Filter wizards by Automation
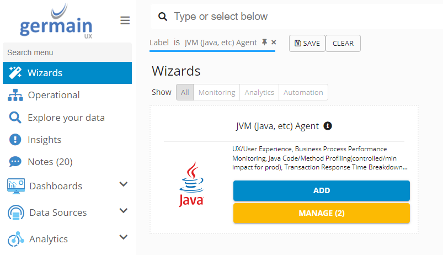Screen dimensions: 443x255 (x=303, y=92)
